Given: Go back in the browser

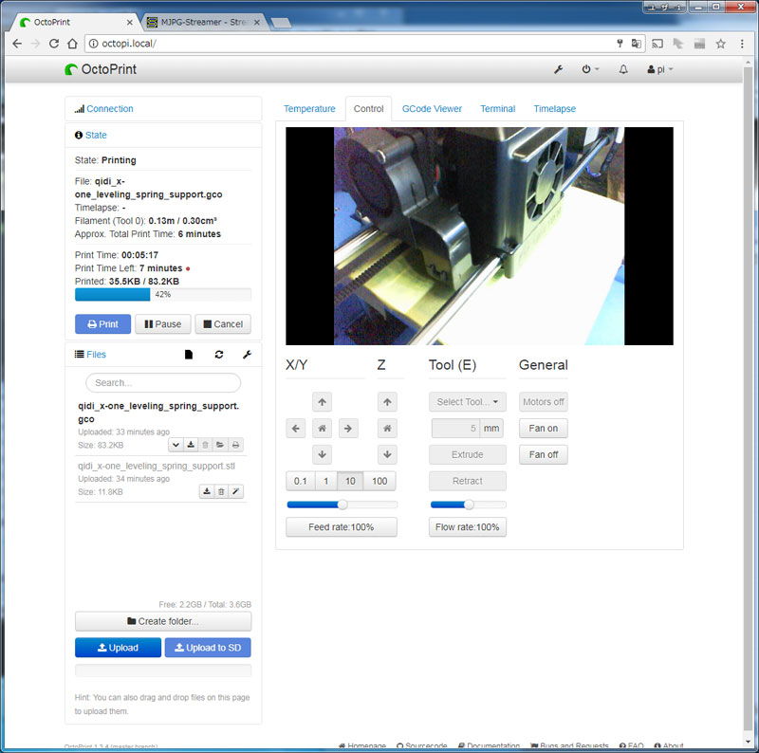Looking at the screenshot, I should pos(17,44).
